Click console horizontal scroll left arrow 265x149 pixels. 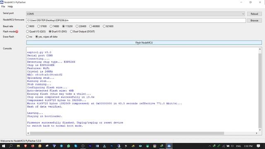[28, 133]
